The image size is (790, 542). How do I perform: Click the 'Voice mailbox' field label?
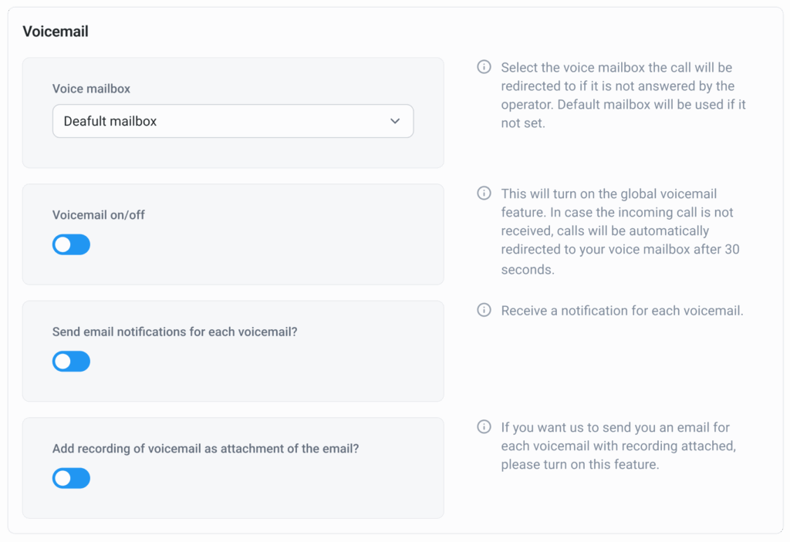[91, 89]
